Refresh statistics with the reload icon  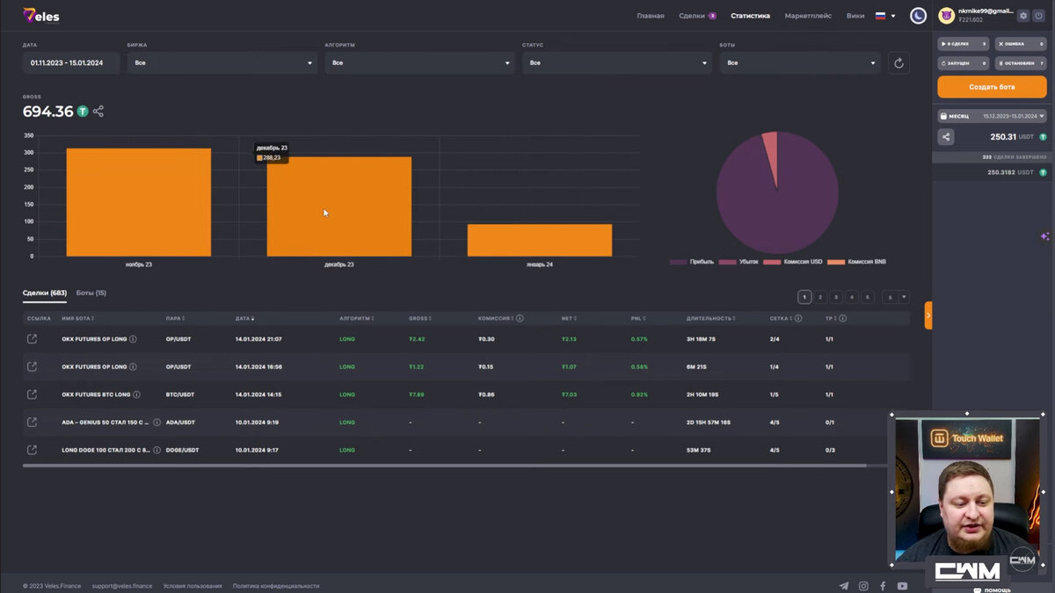point(899,62)
